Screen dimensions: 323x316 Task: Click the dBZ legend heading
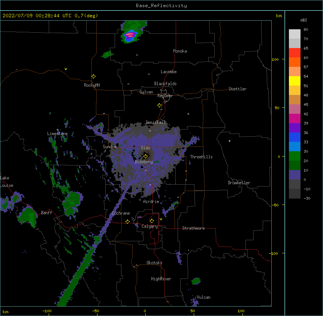click(304, 20)
